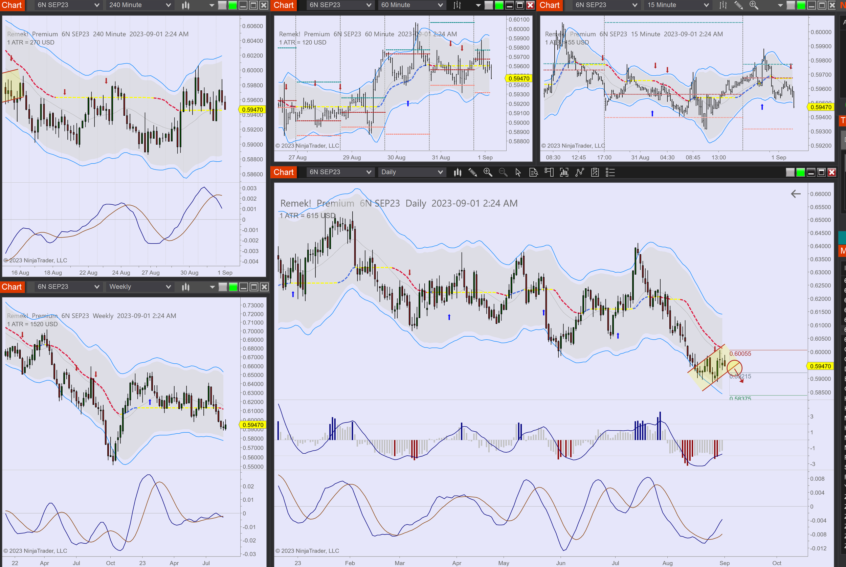Open instrument dropdown on Weekly chart
The image size is (846, 567).
67,287
